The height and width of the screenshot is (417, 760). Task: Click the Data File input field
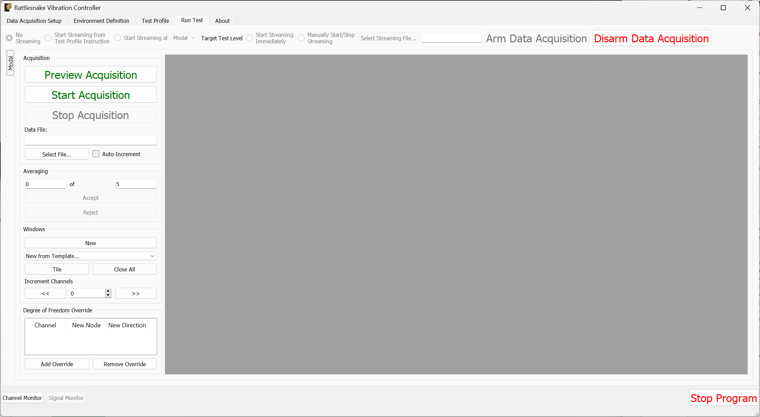coord(90,140)
